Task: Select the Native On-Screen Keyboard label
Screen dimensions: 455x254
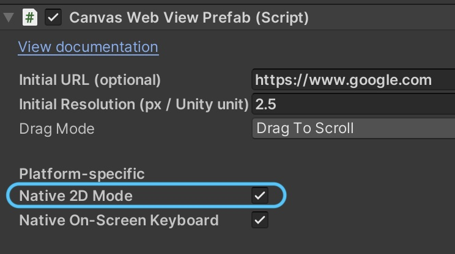Action: (119, 220)
